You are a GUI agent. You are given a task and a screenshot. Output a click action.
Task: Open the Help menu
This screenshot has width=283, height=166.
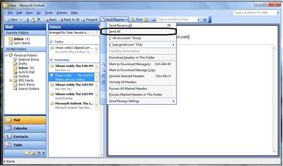74,13
